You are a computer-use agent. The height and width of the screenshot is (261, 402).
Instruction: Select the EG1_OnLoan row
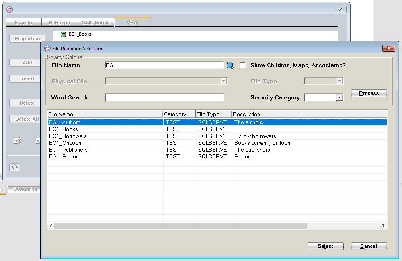coord(217,143)
